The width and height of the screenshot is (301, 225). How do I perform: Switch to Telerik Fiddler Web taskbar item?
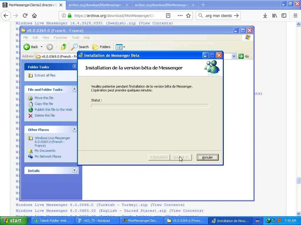coord(53,221)
